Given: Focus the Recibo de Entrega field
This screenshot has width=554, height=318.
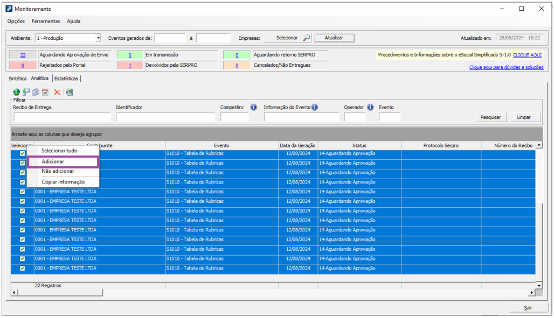Looking at the screenshot, I should 62,117.
